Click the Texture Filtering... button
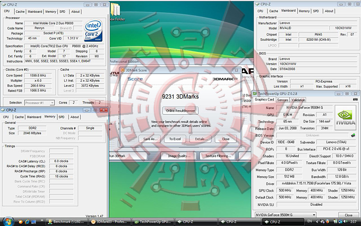The height and width of the screenshot is (226, 361). click(x=218, y=156)
